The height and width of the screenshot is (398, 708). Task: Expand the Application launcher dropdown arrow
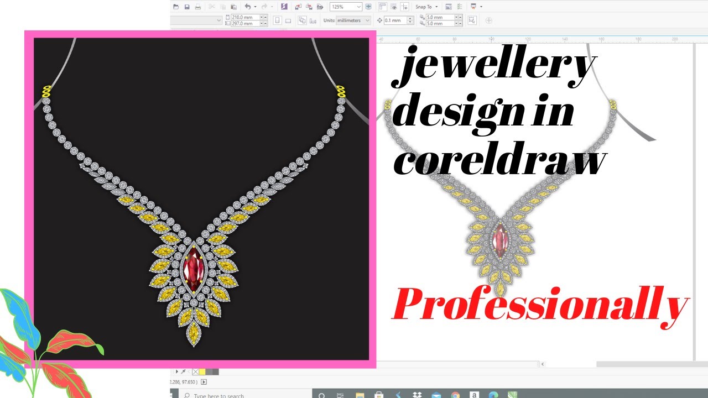coord(481,7)
